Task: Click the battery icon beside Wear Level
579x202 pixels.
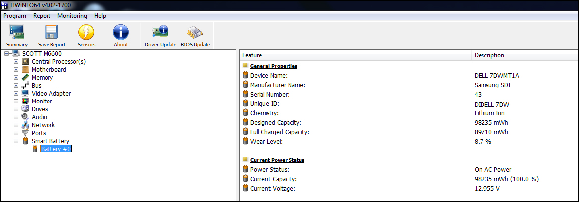Action: [246, 141]
